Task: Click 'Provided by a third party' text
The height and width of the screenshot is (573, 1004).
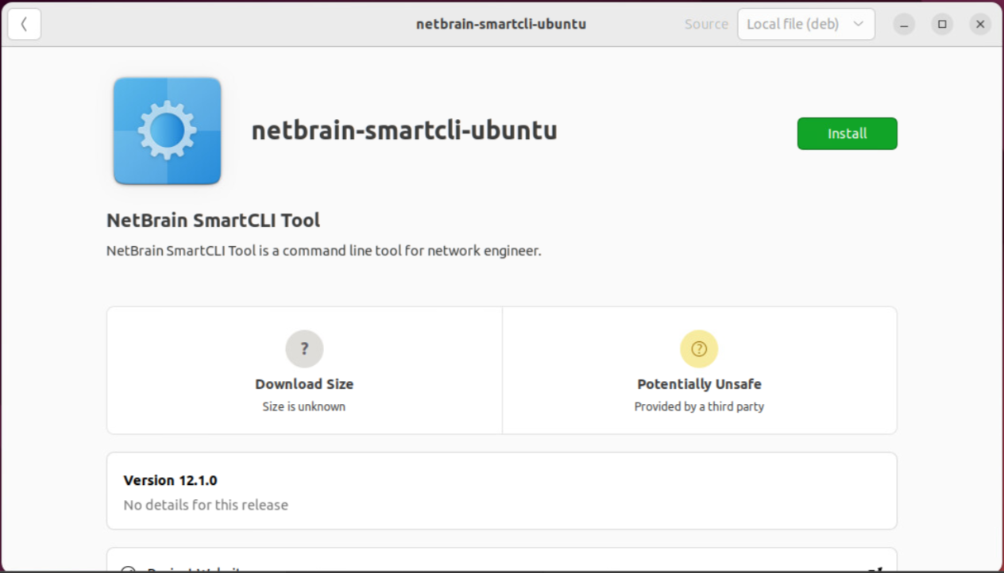Action: click(x=699, y=406)
